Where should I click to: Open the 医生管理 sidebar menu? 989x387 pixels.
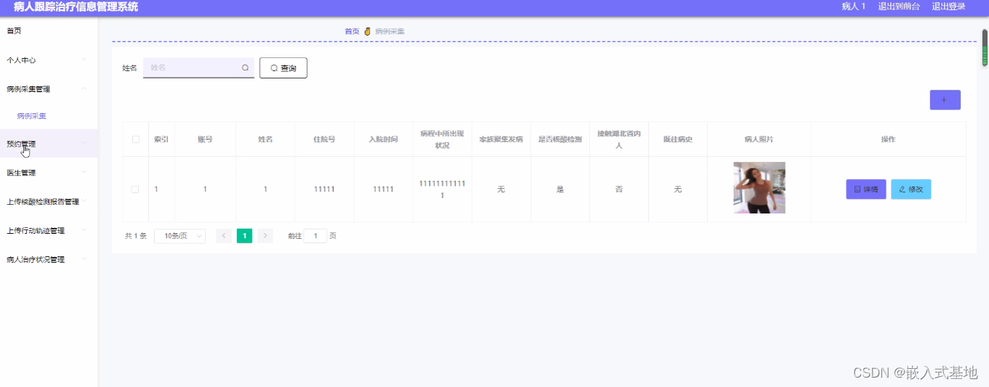coord(49,173)
